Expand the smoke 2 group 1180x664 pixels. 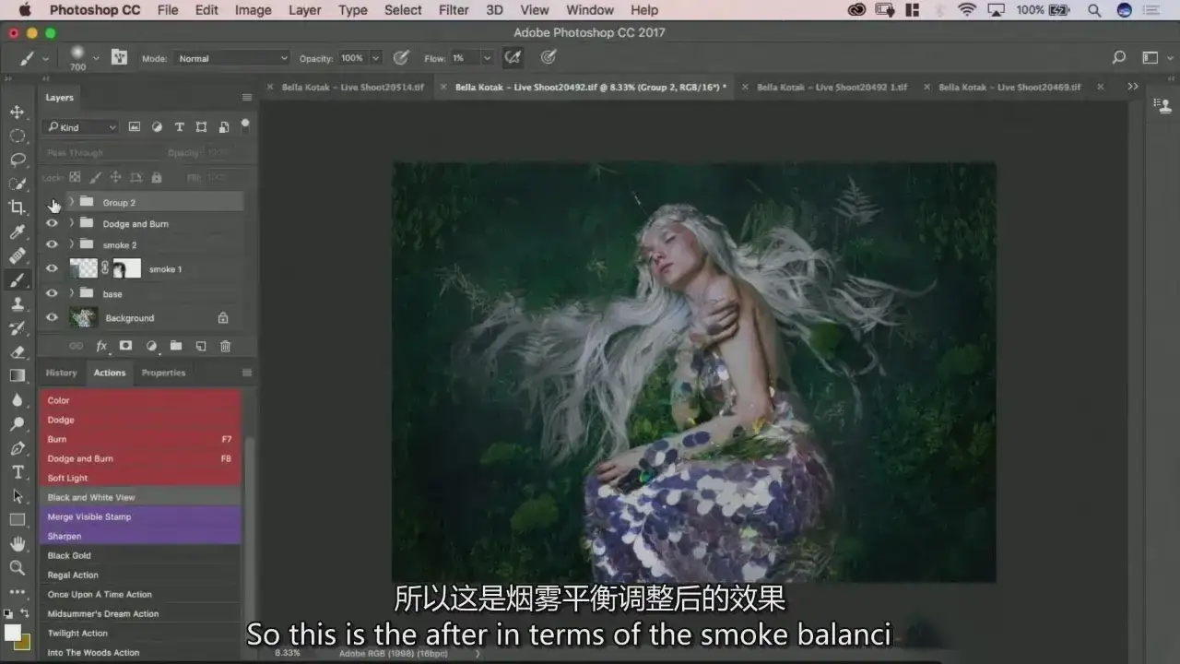pos(71,244)
